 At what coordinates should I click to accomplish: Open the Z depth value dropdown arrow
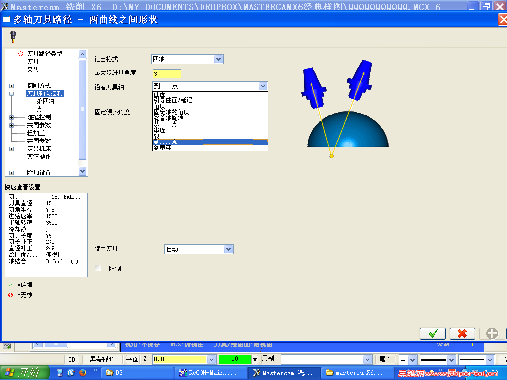(211, 359)
